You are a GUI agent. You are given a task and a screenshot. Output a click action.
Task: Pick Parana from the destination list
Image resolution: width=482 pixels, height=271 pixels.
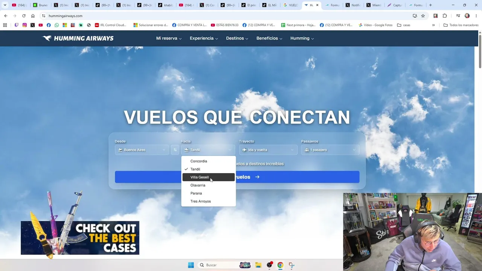click(208, 193)
